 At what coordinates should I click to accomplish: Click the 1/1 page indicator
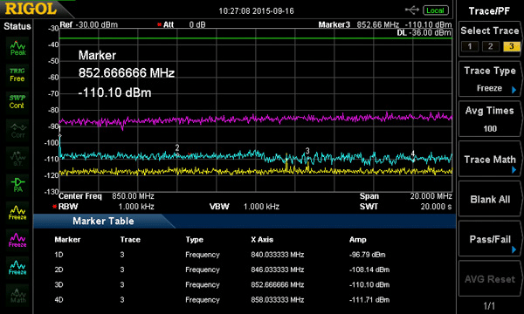[489, 305]
